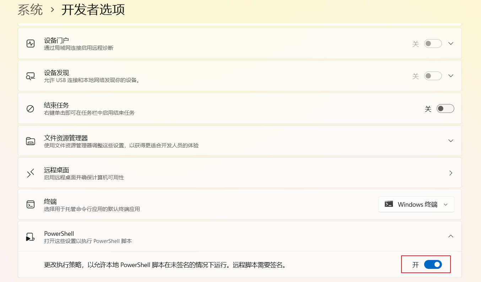Click the 设备发现 device search icon
Image resolution: width=481 pixels, height=282 pixels.
(x=31, y=76)
